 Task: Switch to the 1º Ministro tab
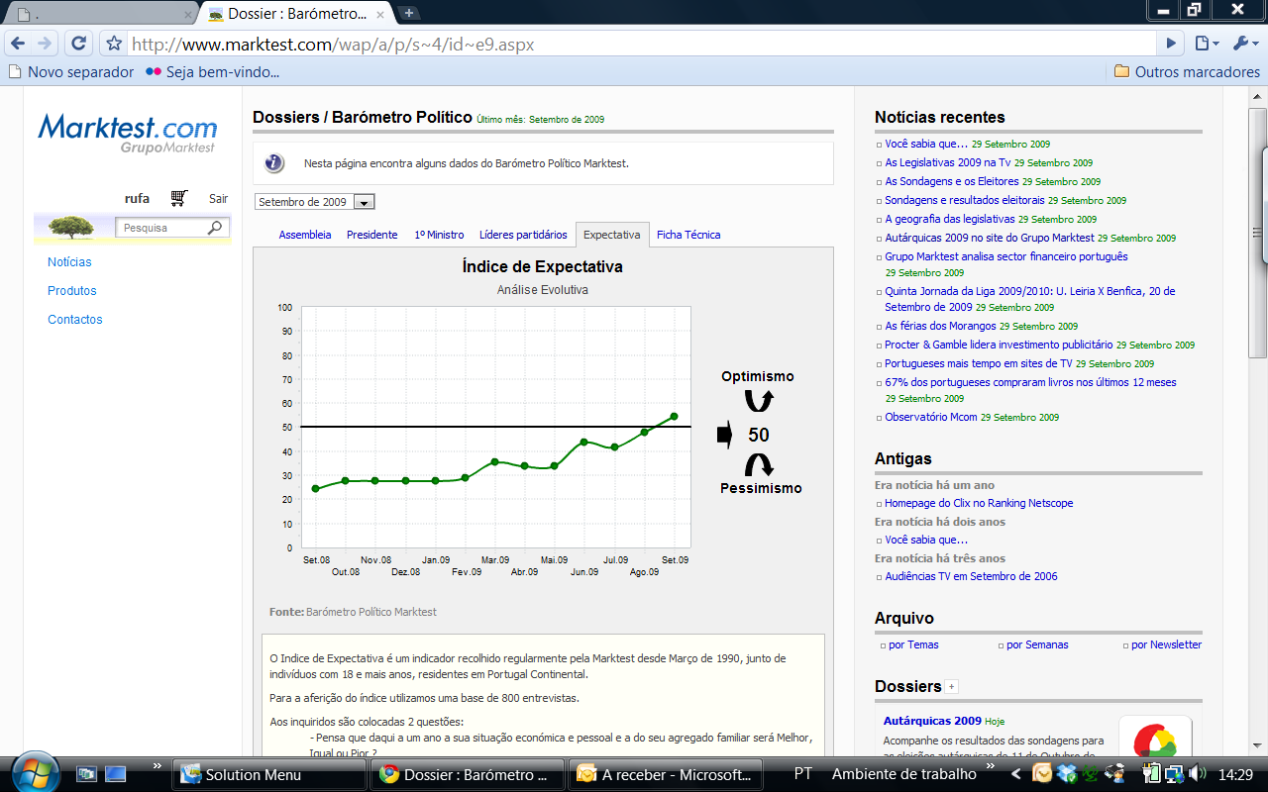[x=439, y=235]
